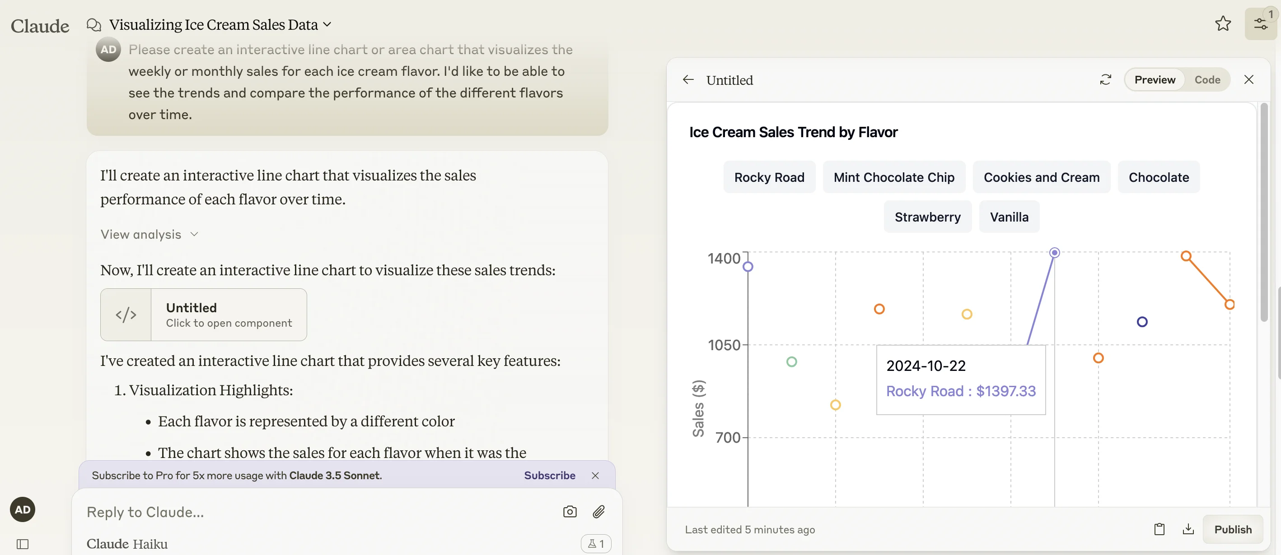Image resolution: width=1281 pixels, height=555 pixels.
Task: Refresh the artifact preview
Action: [1105, 79]
